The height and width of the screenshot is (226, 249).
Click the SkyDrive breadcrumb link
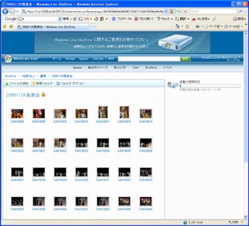(10, 76)
